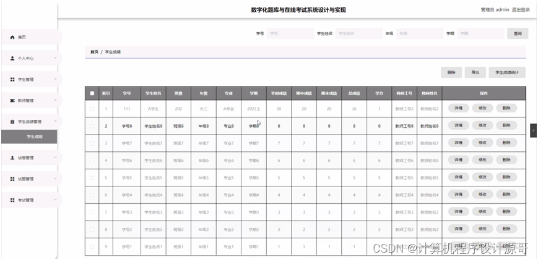The width and height of the screenshot is (538, 260).
Task: Click the person icon beside 个人中心
Action: tap(12, 58)
